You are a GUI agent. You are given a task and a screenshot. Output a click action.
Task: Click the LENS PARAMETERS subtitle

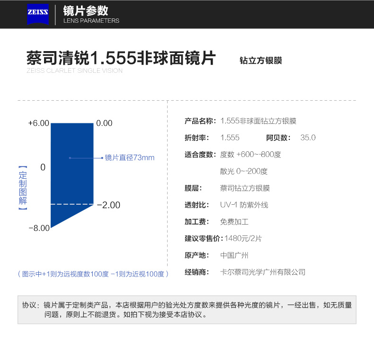coord(91,21)
